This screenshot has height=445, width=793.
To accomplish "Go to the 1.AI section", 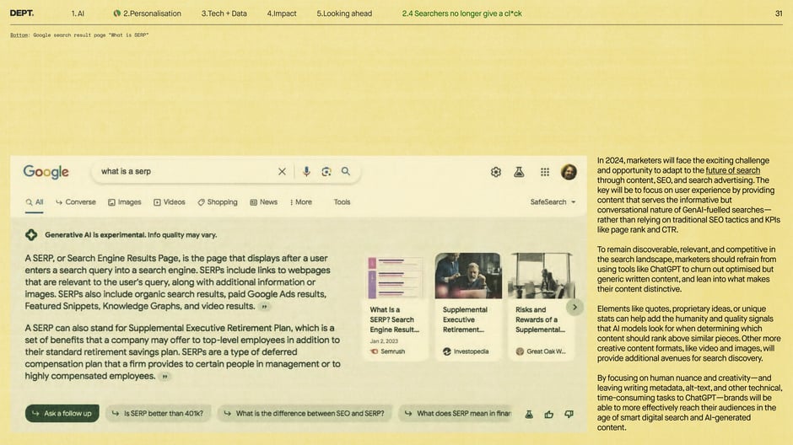I will pos(78,13).
